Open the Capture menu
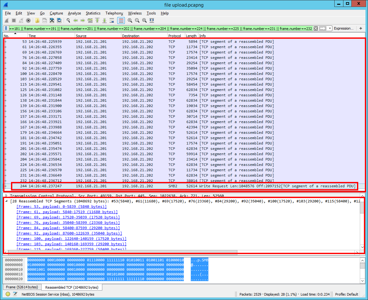Image resolution: width=368 pixels, height=300 pixels. [x=56, y=13]
